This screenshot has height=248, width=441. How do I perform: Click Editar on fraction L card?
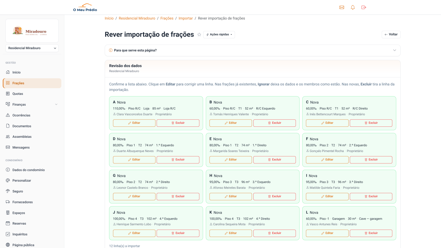[327, 233]
